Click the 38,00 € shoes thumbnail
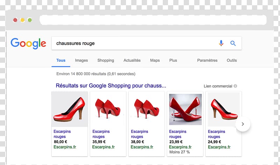Viewport: 280px width, 165px height. (147, 109)
